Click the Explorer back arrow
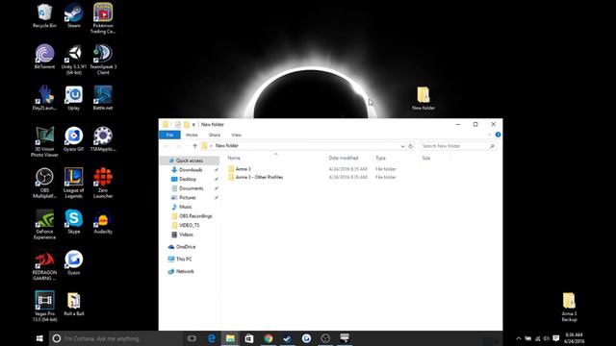Viewport: 616px width, 346px height. coord(167,146)
